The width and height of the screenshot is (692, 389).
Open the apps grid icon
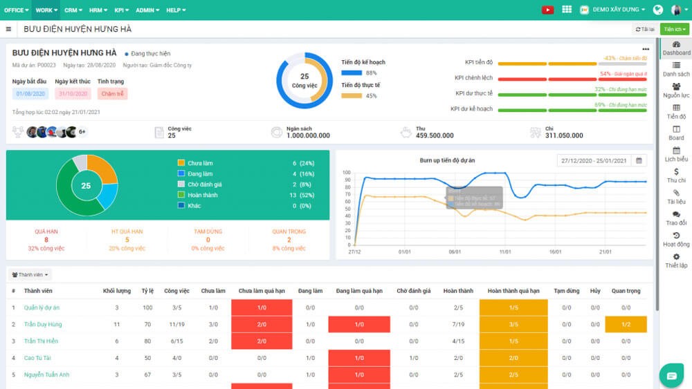click(x=567, y=10)
